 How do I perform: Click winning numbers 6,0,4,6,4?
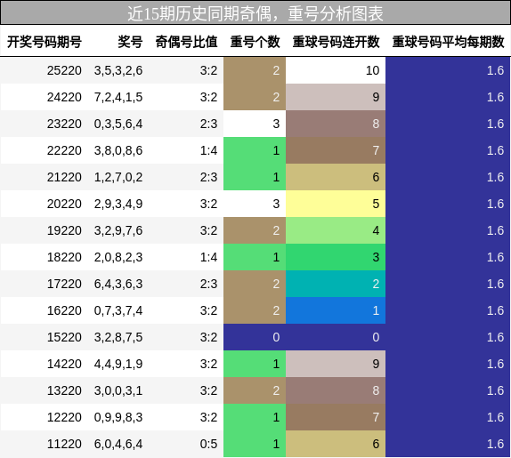[x=118, y=445]
